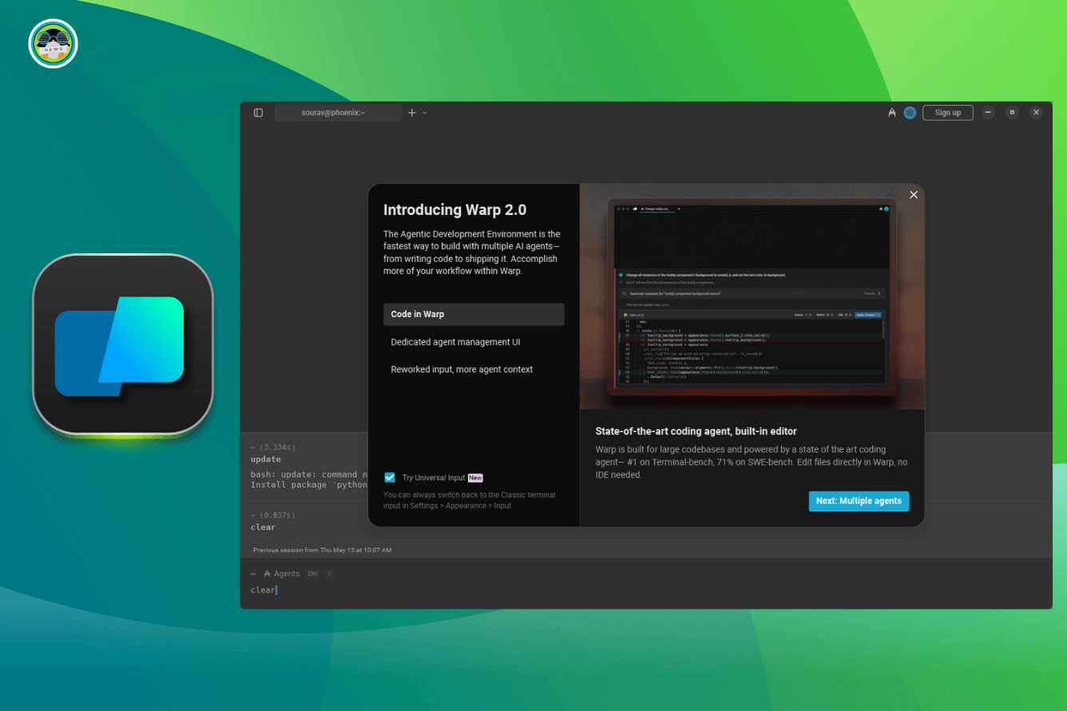Image resolution: width=1067 pixels, height=711 pixels.
Task: Click the blue globe avatar icon
Action: [x=910, y=113]
